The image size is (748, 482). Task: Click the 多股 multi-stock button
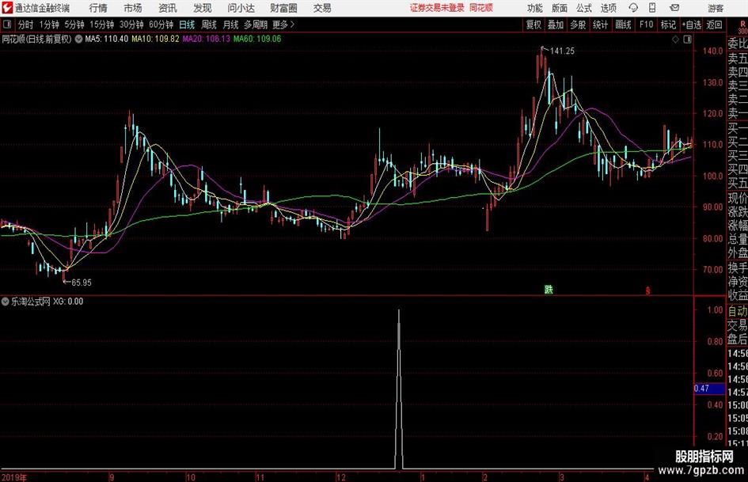578,25
